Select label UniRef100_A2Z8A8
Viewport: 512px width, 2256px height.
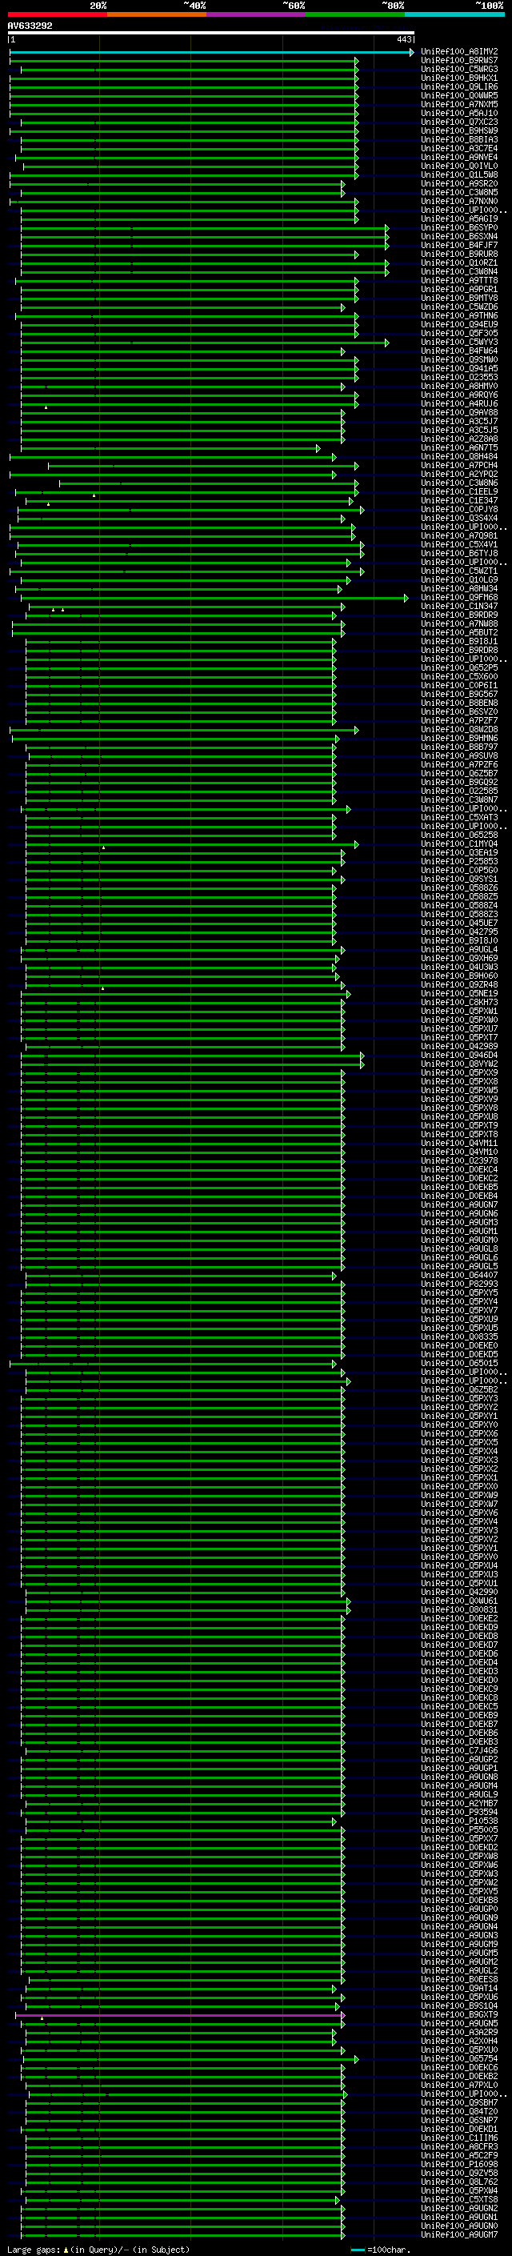458,439
